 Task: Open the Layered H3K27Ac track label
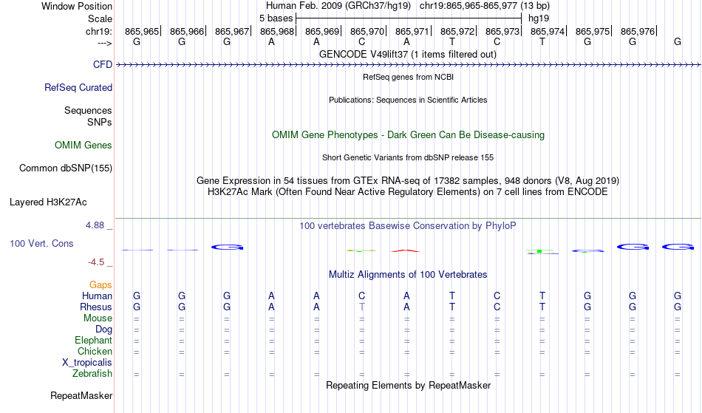(48, 202)
